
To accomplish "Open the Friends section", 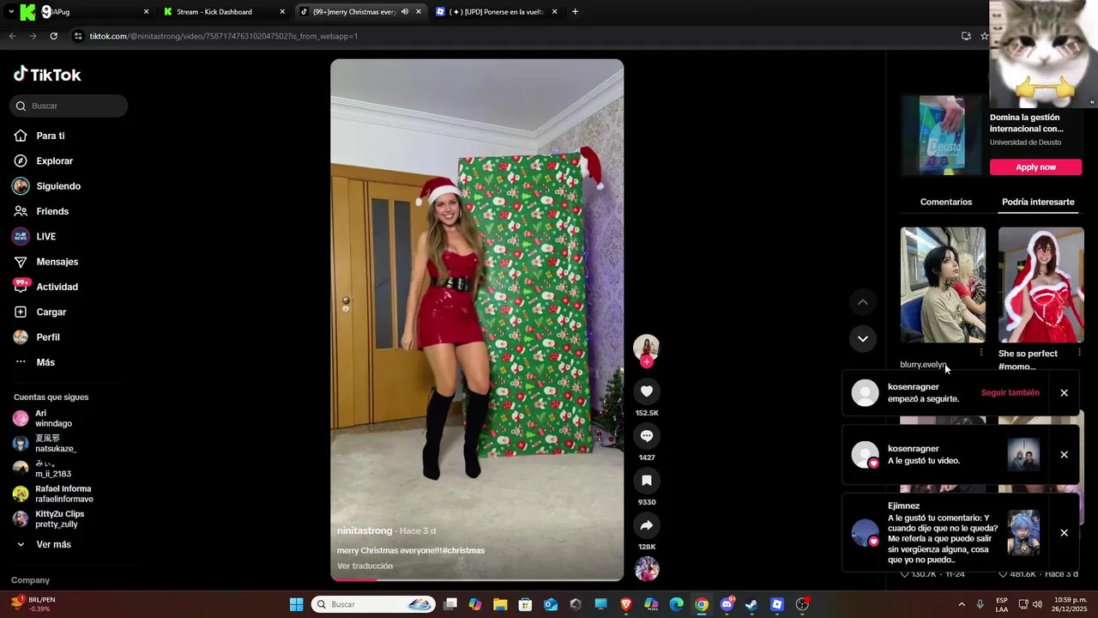I will coord(41,211).
